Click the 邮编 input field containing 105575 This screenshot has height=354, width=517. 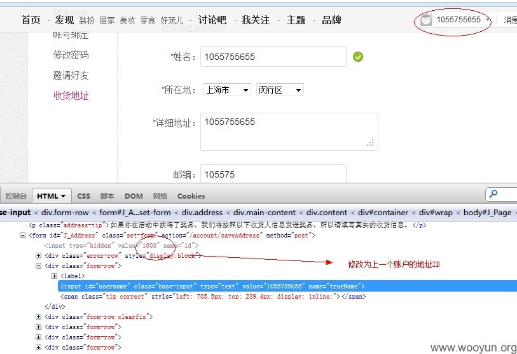pyautogui.click(x=273, y=174)
